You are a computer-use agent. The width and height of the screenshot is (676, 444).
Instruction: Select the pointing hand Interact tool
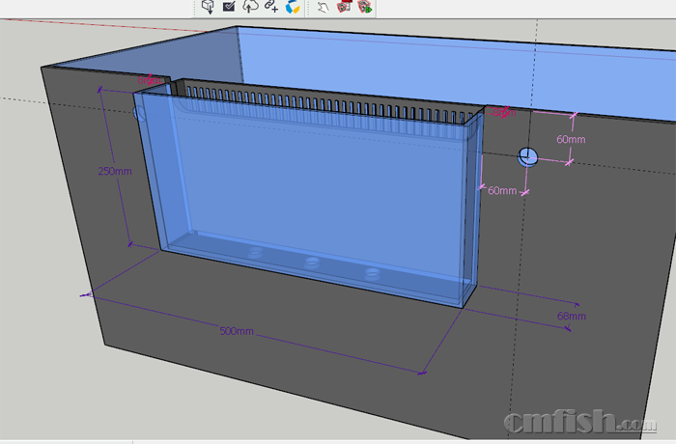324,7
